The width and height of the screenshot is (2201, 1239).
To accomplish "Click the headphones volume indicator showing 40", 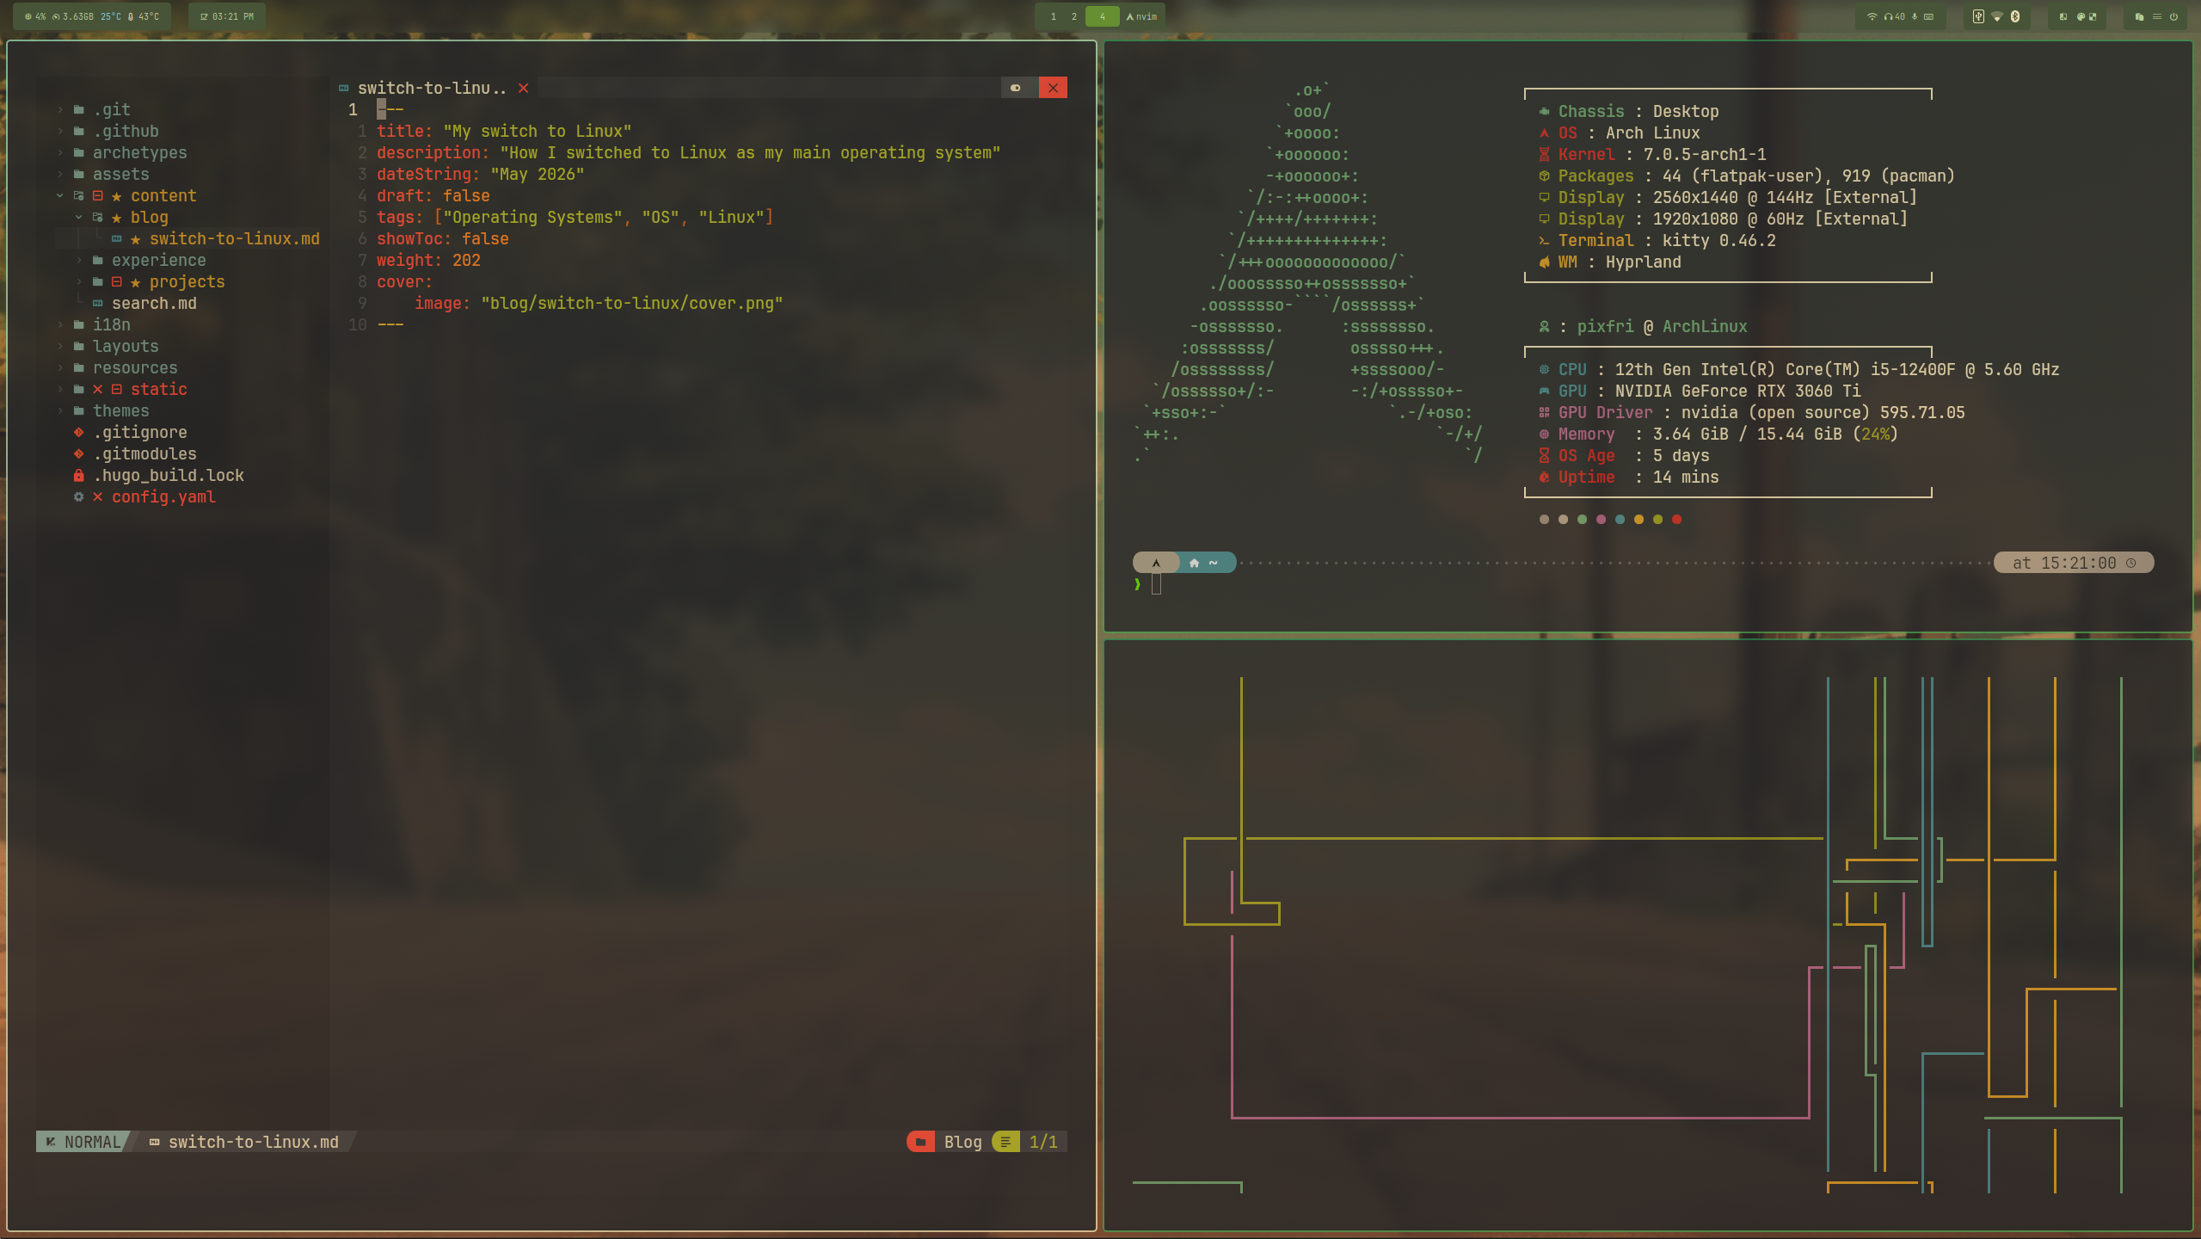I will (1895, 16).
